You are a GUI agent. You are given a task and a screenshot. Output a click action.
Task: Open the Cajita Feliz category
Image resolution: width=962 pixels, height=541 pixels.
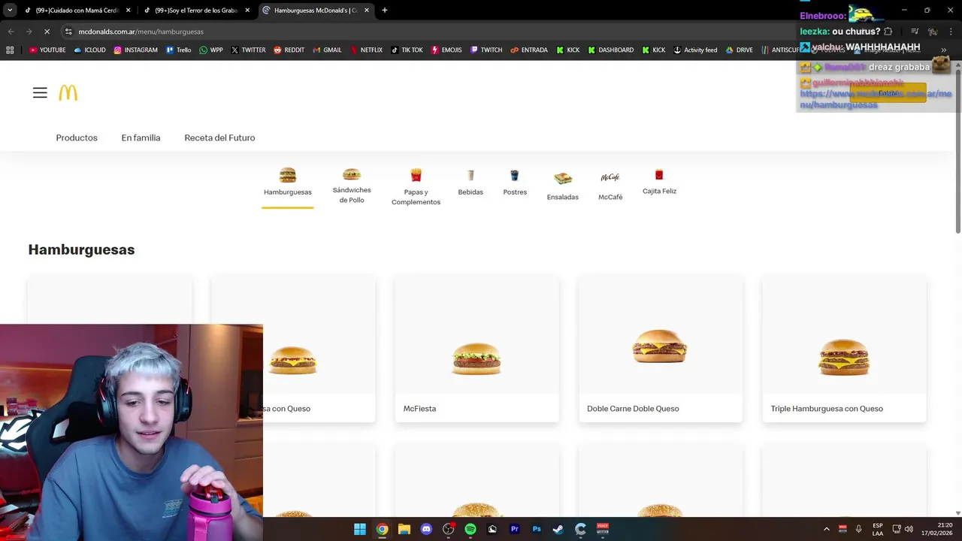(x=659, y=183)
